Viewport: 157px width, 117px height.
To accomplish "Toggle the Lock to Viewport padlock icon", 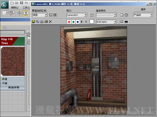I will [x=91, y=15].
